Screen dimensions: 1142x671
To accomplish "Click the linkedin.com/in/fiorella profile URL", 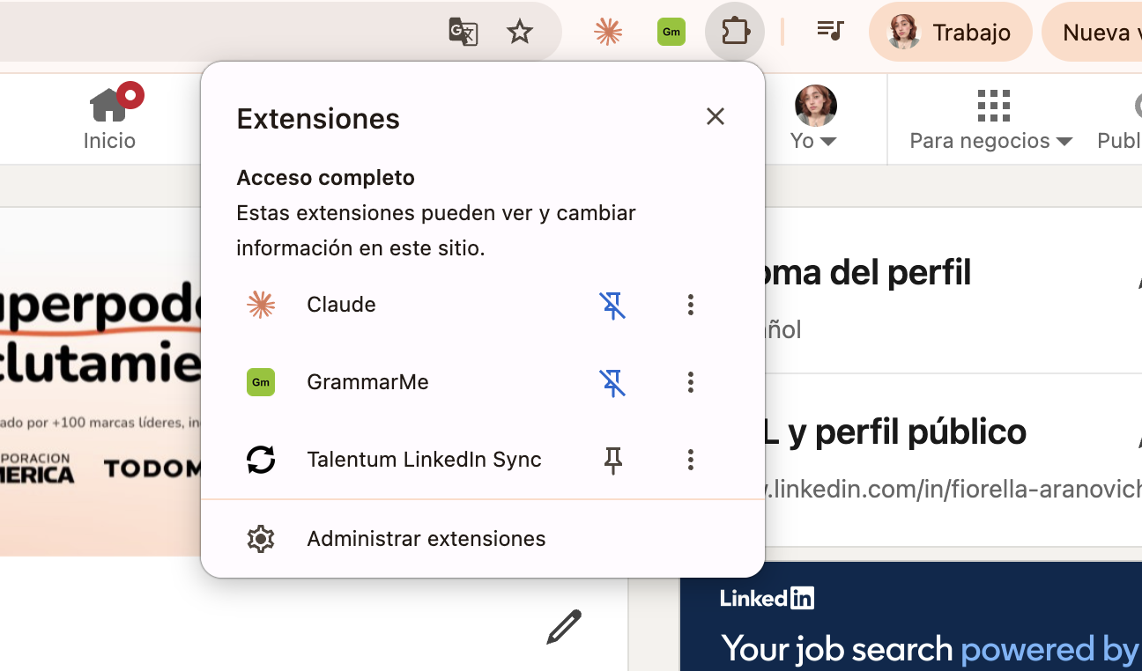I will [954, 489].
